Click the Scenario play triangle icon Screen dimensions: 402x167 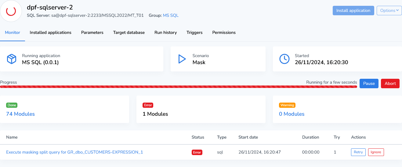tap(182, 59)
